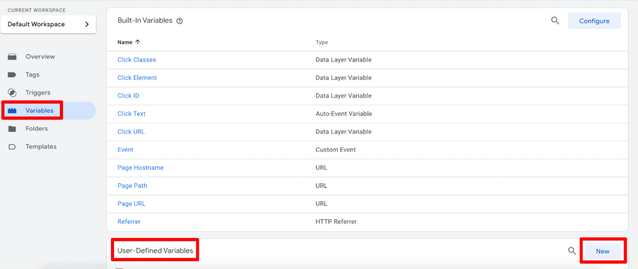This screenshot has width=638, height=269.
Task: Click the Folders icon in sidebar
Action: point(12,129)
